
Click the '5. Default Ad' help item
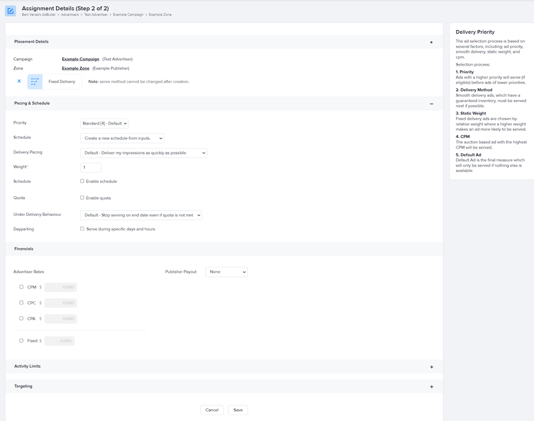click(x=468, y=155)
